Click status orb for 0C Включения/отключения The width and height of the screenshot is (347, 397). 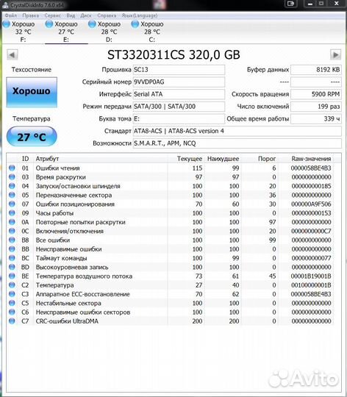[x=12, y=231]
